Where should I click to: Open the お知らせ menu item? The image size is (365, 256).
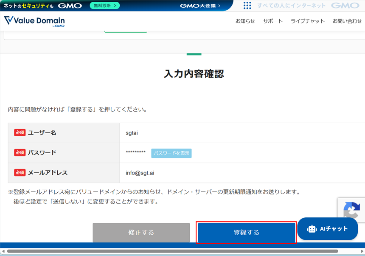click(x=245, y=21)
